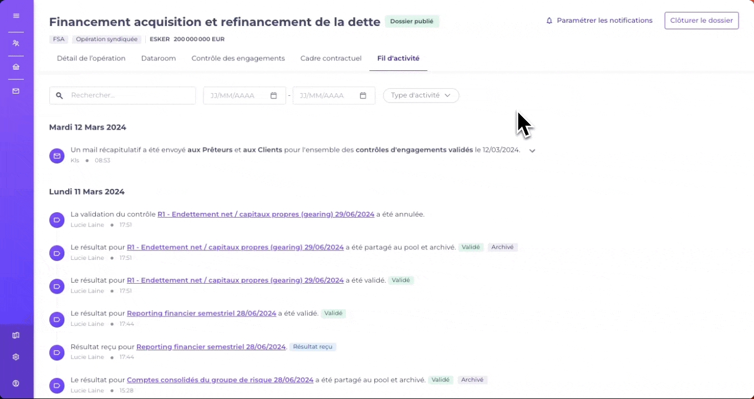Open settings gear in the sidebar

pos(16,357)
